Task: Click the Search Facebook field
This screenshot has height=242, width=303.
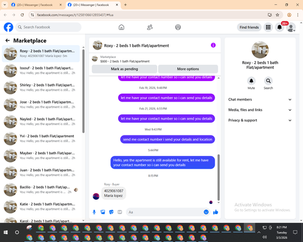Action: coord(48,27)
